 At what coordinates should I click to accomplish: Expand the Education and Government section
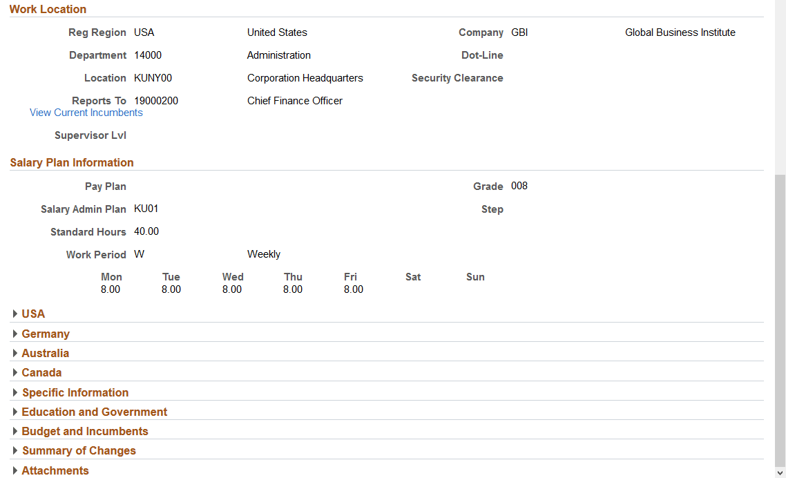pos(95,412)
